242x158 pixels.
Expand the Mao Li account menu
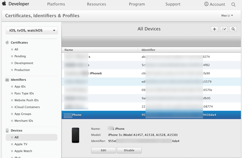pyautogui.click(x=227, y=15)
